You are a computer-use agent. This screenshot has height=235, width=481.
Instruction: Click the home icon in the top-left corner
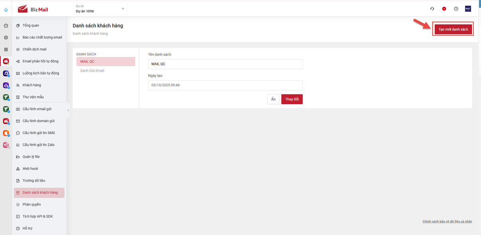tap(6, 10)
